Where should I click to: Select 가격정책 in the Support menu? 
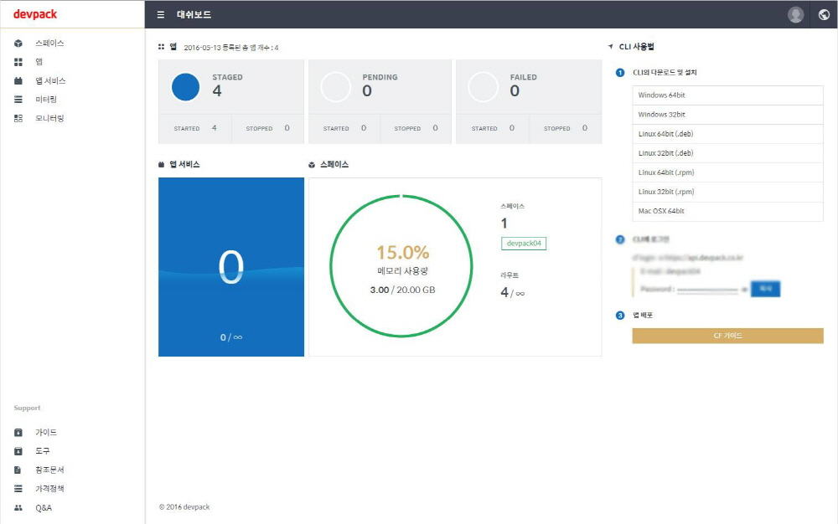click(49, 489)
